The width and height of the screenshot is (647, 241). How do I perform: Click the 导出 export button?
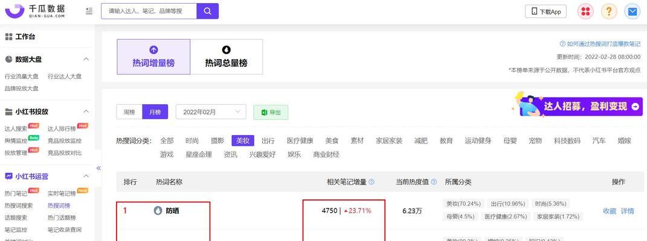[x=271, y=112]
